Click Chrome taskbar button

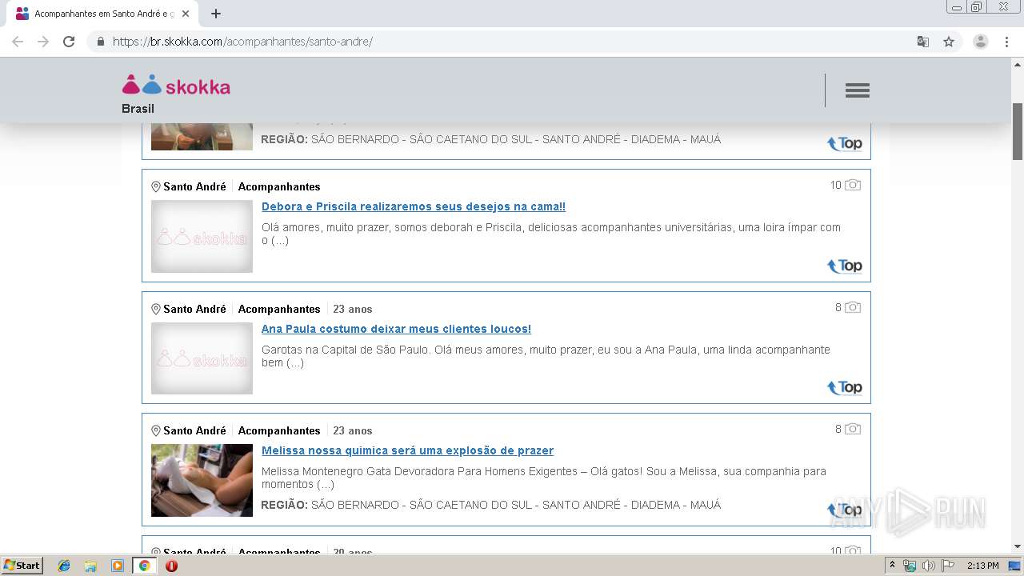144,566
